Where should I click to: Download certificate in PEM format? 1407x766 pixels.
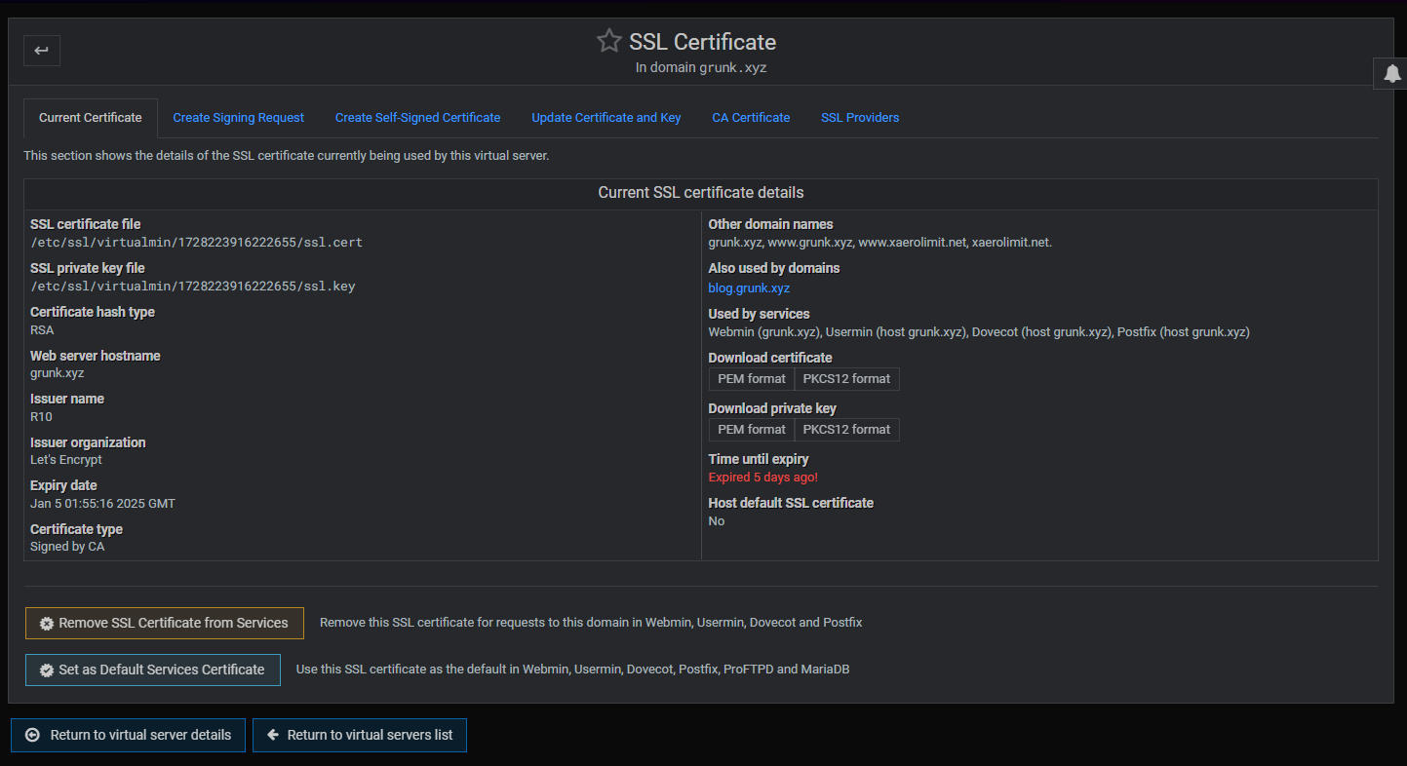coord(752,379)
